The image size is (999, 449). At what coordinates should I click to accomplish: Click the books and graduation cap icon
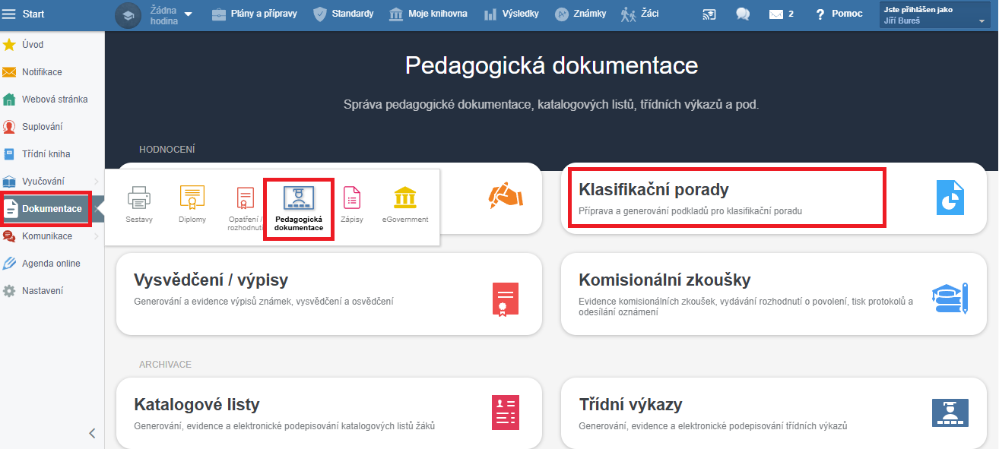point(950,299)
